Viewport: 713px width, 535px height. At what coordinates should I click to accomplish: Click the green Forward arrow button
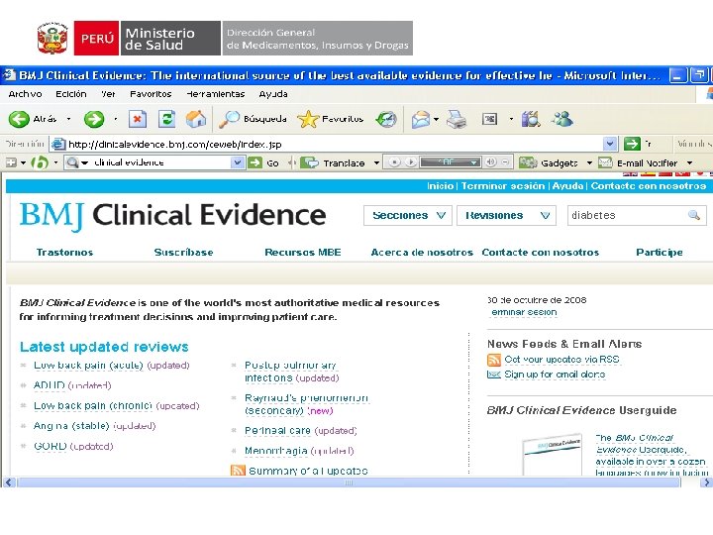(x=94, y=119)
